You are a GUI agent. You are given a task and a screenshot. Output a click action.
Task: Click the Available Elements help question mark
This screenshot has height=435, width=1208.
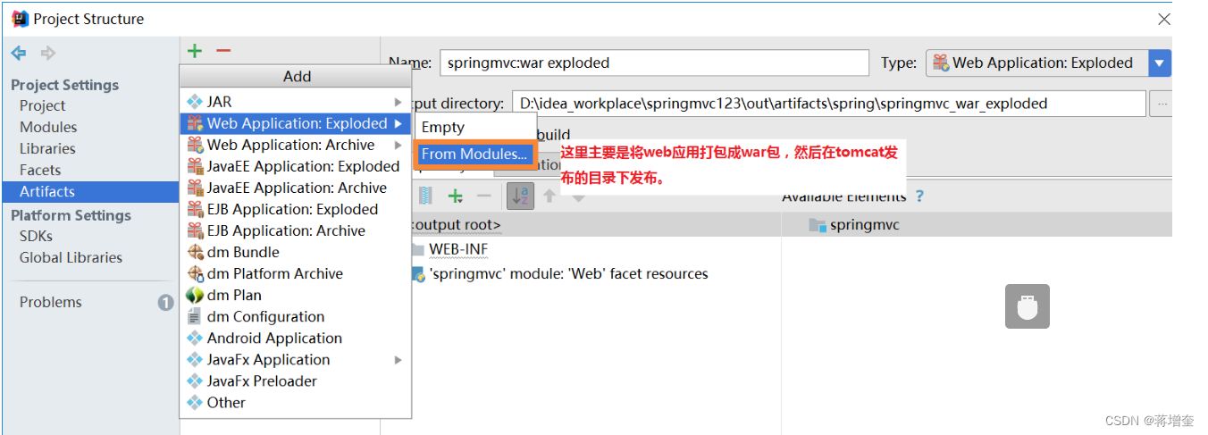coord(919,197)
